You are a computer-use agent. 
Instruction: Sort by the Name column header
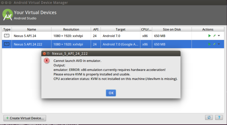31,29
